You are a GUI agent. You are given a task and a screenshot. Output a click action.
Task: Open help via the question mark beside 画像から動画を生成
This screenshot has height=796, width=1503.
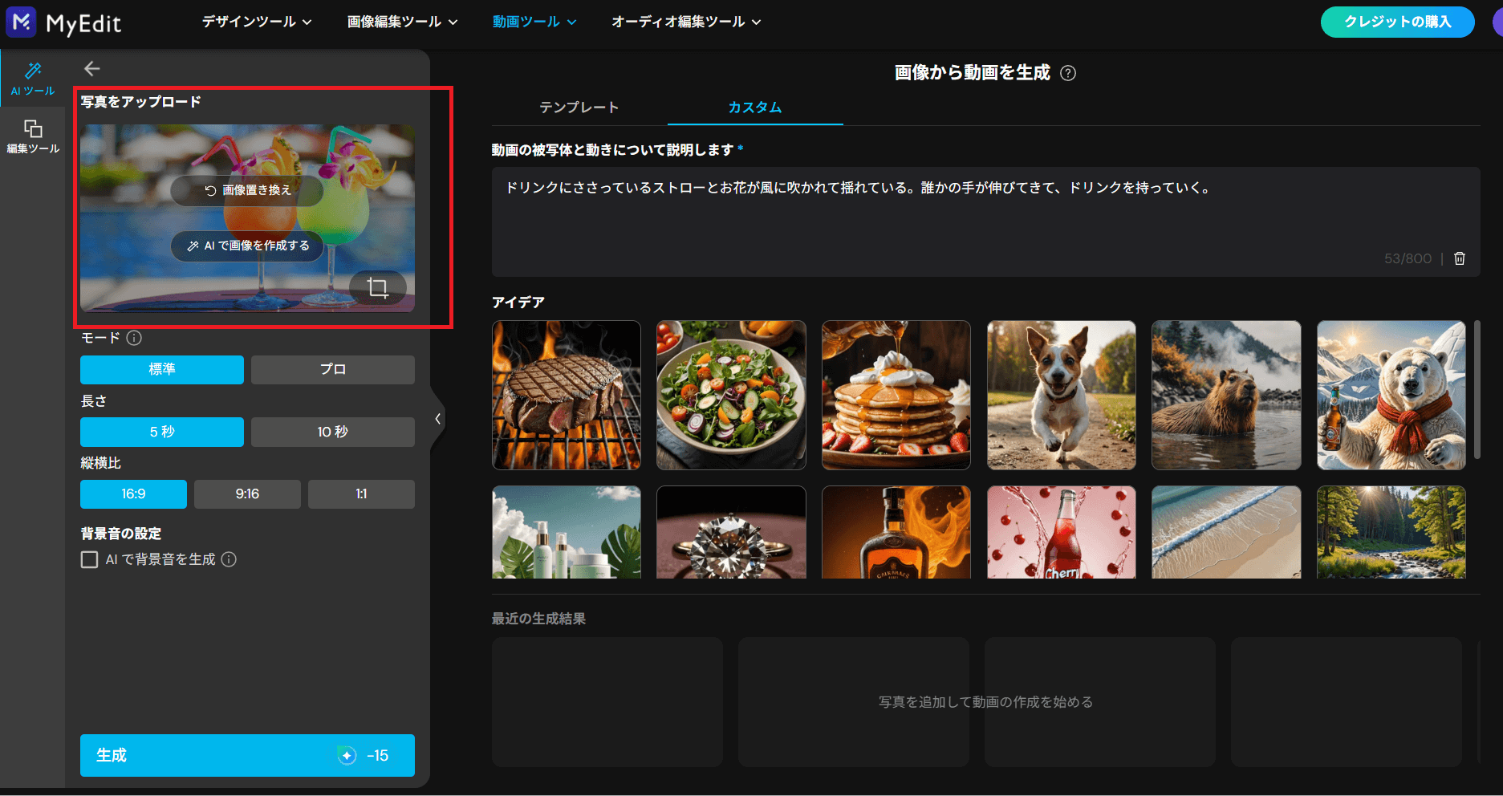click(x=1068, y=73)
